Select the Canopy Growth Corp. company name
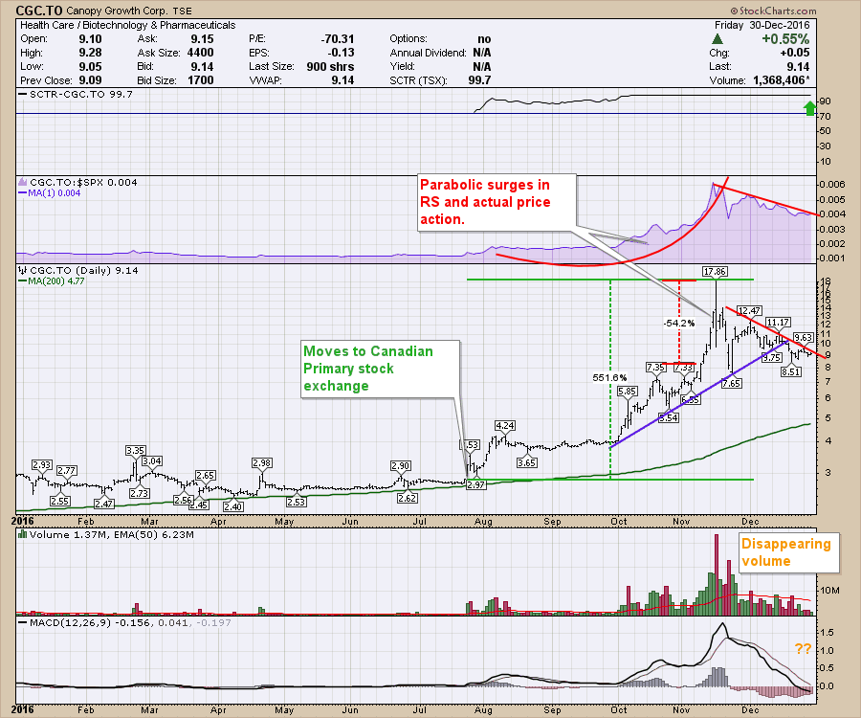 tap(119, 11)
